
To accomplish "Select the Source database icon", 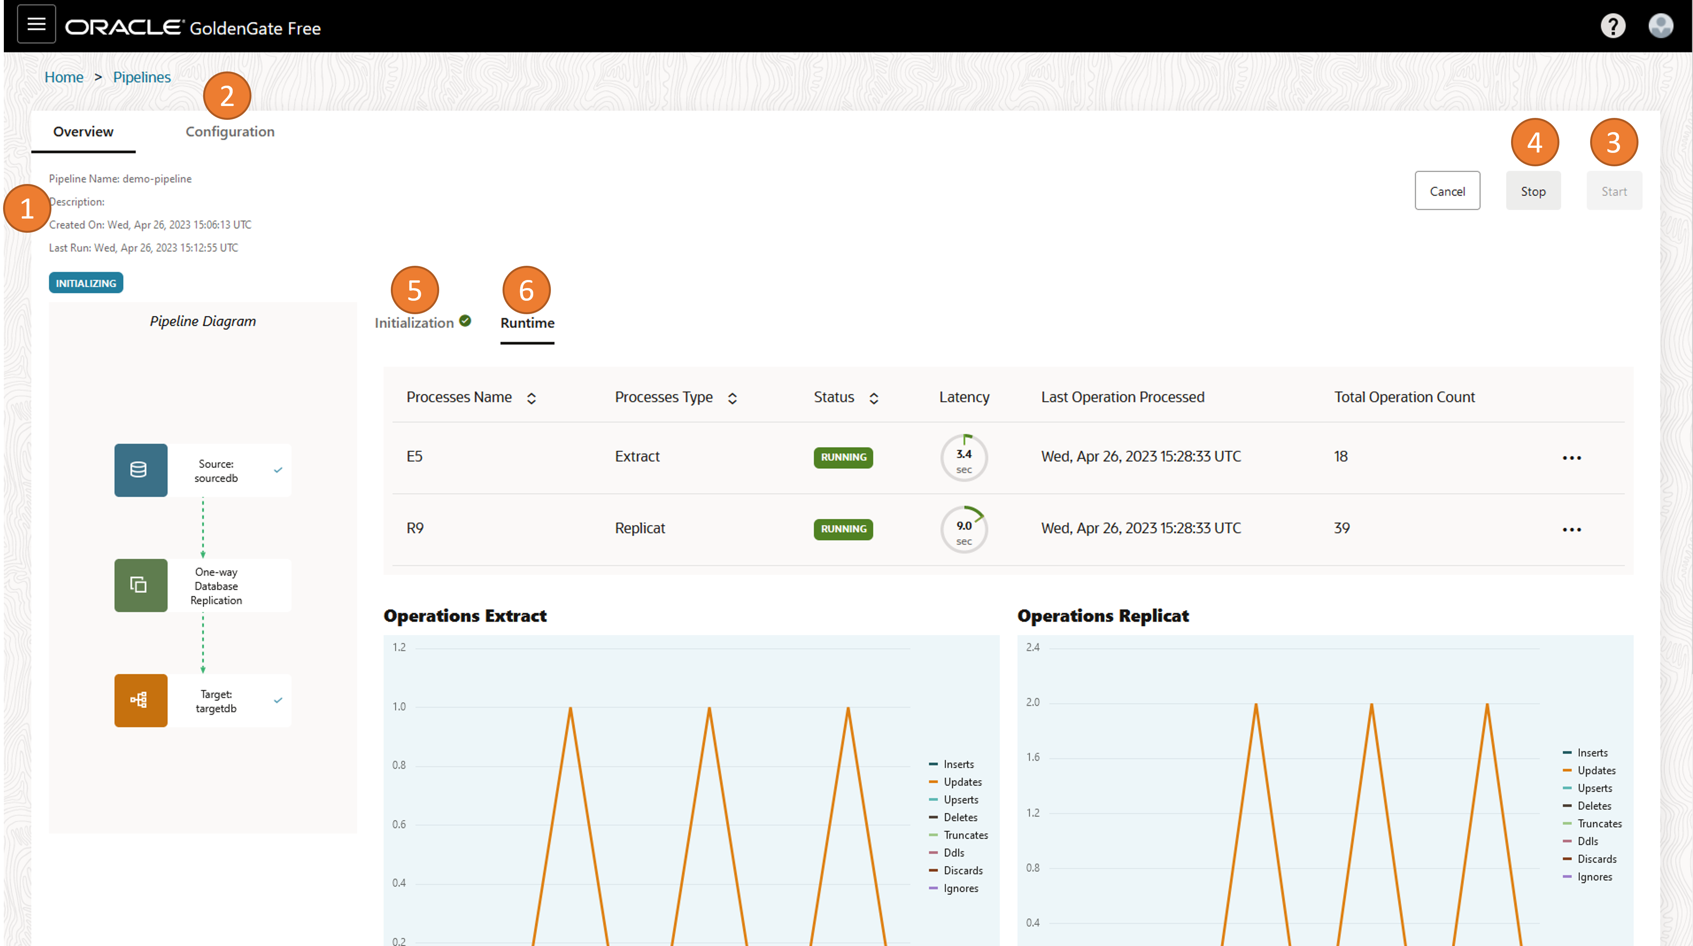I will pyautogui.click(x=141, y=469).
